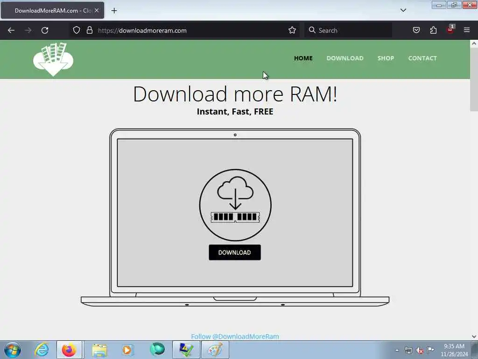Open the Extensions puzzle icon

tap(433, 30)
